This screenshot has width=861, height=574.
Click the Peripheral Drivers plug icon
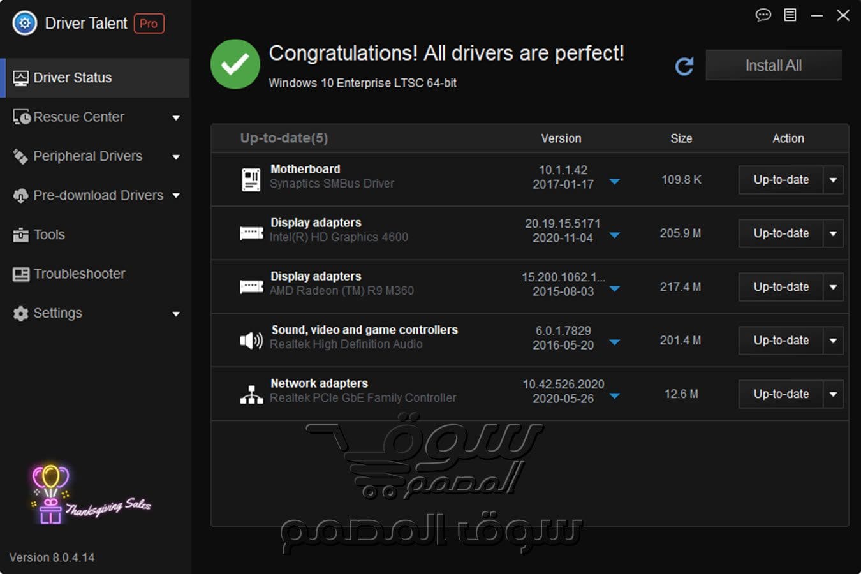(x=20, y=156)
